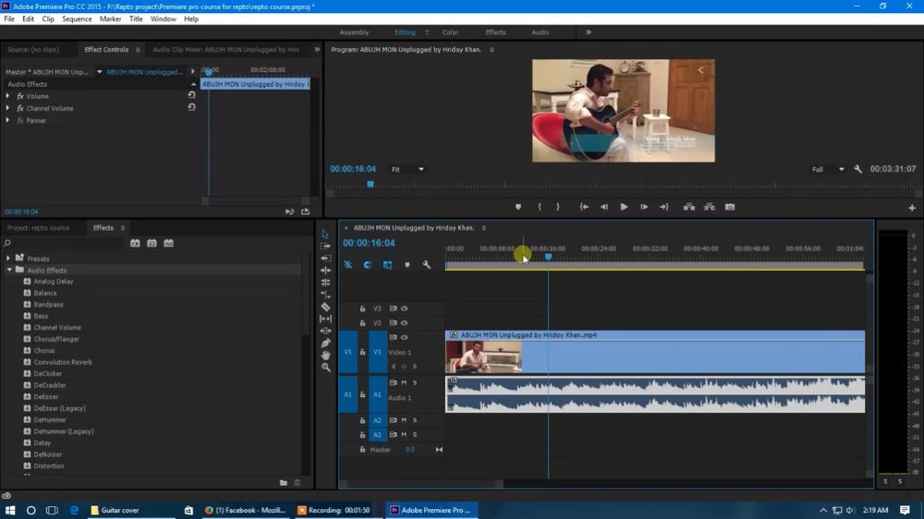
Task: Open the Fit zoom level dropdown
Action: tap(407, 169)
